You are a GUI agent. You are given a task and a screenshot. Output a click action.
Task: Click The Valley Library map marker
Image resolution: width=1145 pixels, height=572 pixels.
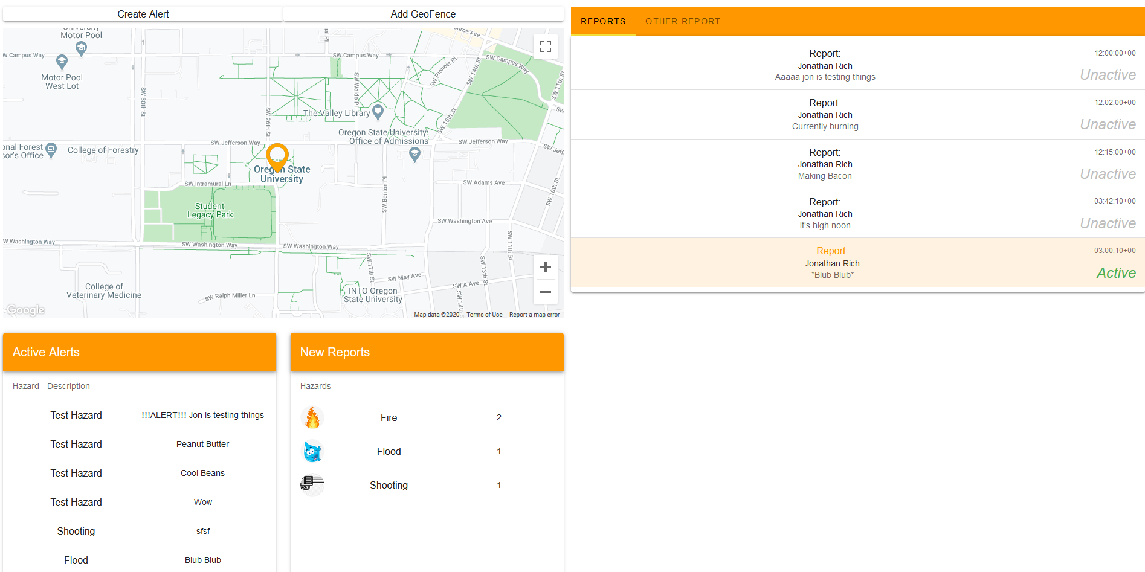(x=378, y=111)
